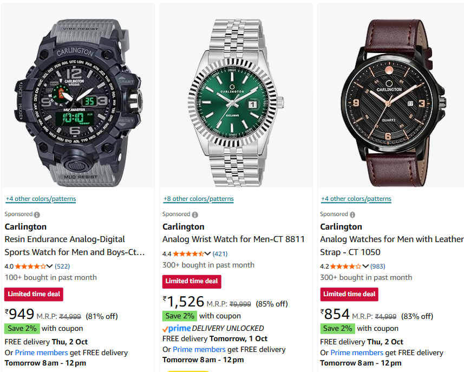The height and width of the screenshot is (372, 464).
Task: Expand rating breakdown arrow for 4.4 rating
Action: [x=207, y=253]
